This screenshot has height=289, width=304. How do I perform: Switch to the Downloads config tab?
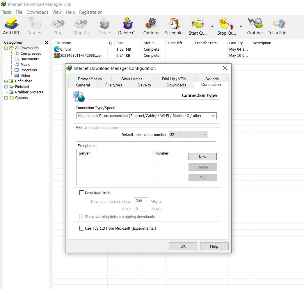[x=176, y=85]
